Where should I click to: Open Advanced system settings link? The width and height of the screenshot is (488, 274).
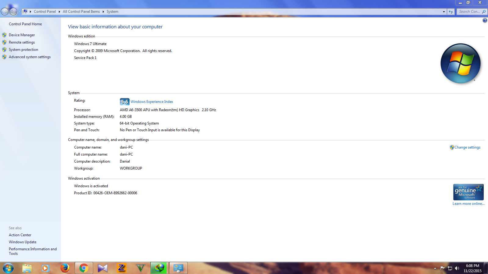click(x=30, y=57)
